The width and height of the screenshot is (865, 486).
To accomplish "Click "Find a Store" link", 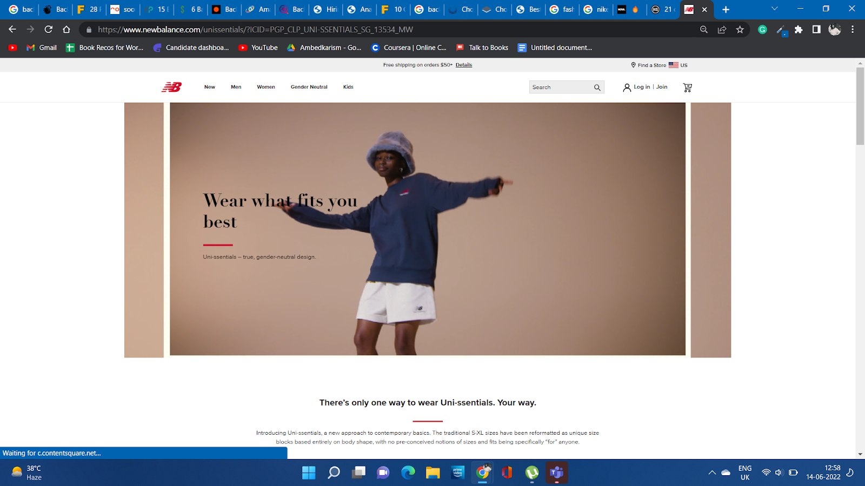I will [x=649, y=65].
